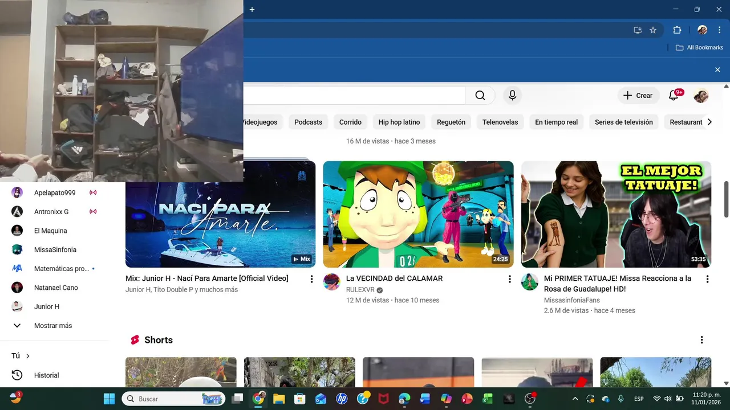Open File Explorer from taskbar
Viewport: 730px width, 410px height.
pyautogui.click(x=279, y=399)
